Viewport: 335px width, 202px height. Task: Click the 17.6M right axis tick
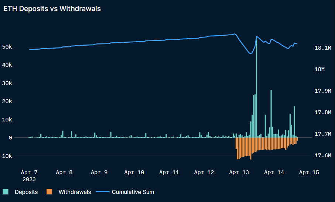(x=323, y=155)
